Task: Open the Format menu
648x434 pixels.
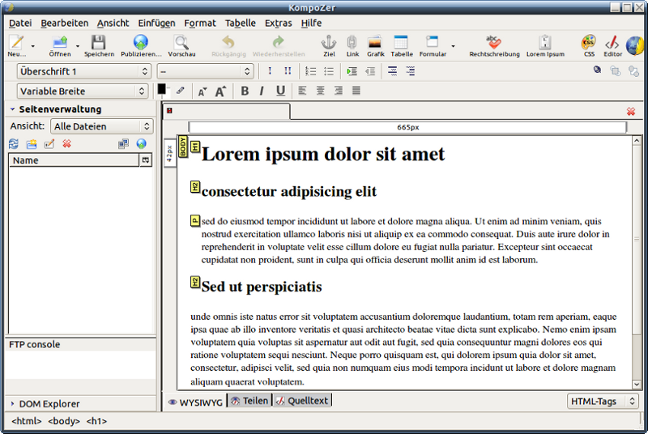Action: pos(200,23)
